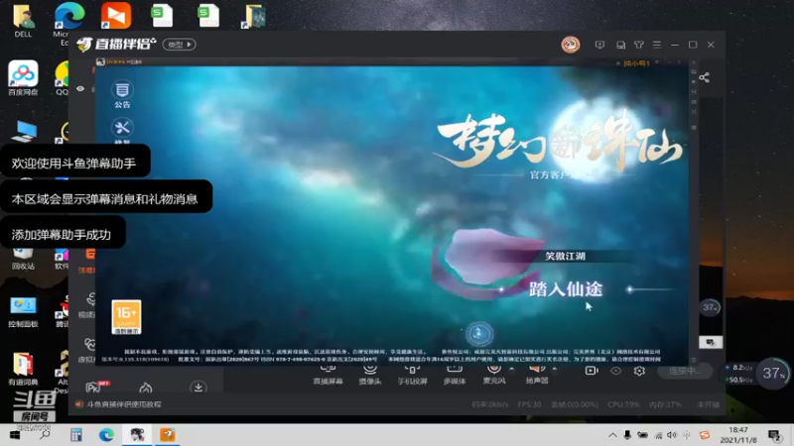794x446 pixels.
Task: Open the orange video player desktop shortcut
Action: click(116, 16)
